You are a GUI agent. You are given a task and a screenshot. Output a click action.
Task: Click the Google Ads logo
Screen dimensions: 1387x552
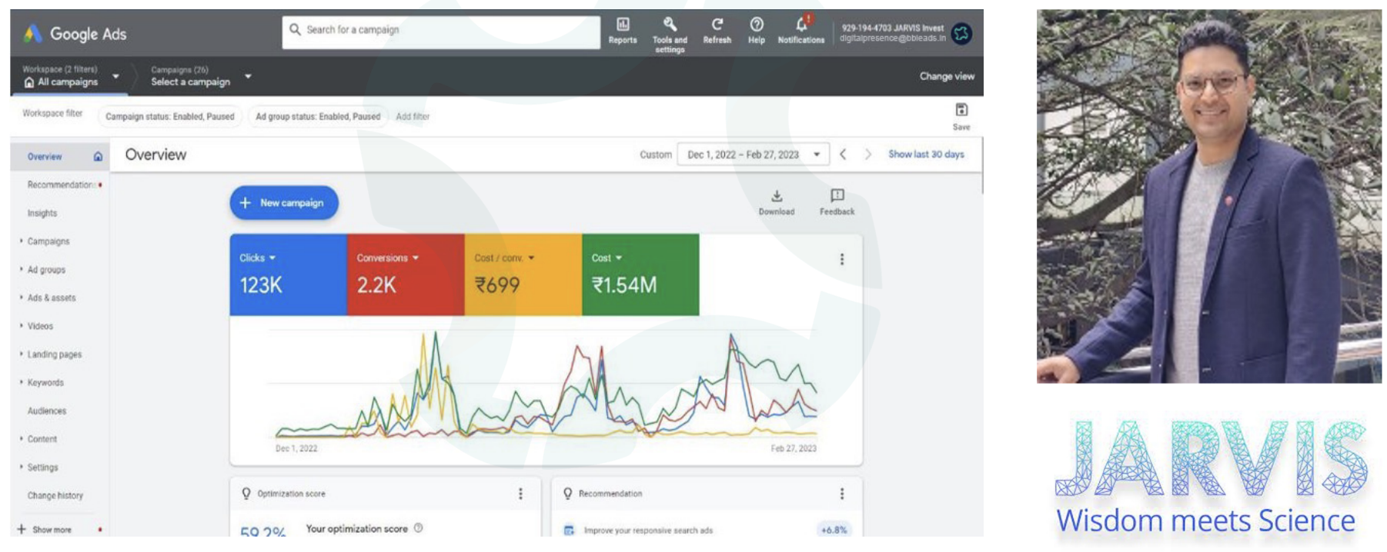(75, 34)
